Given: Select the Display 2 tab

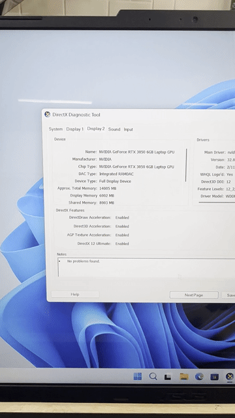Looking at the screenshot, I should point(96,129).
